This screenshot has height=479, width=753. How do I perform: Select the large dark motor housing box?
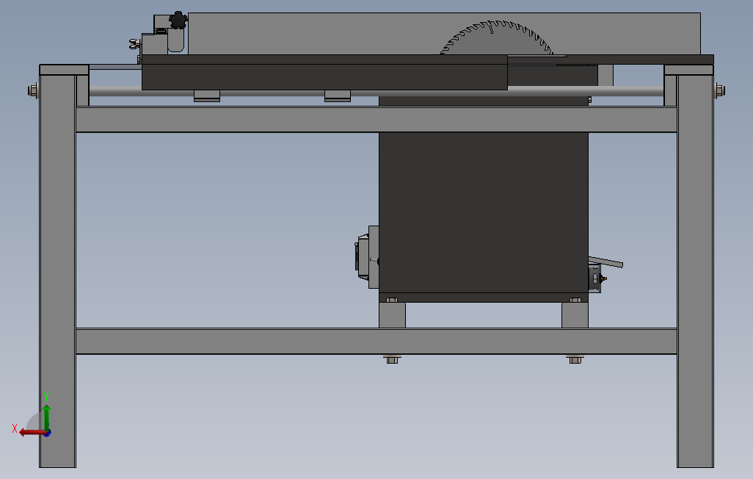click(484, 212)
